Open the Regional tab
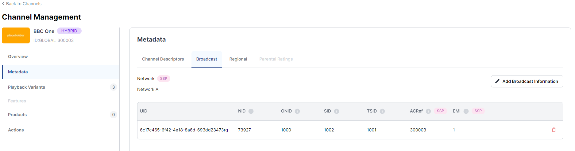The image size is (575, 151). tap(238, 59)
